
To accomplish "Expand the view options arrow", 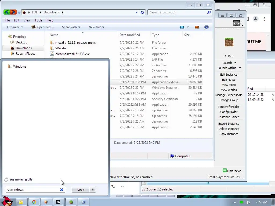I will point(188,27).
